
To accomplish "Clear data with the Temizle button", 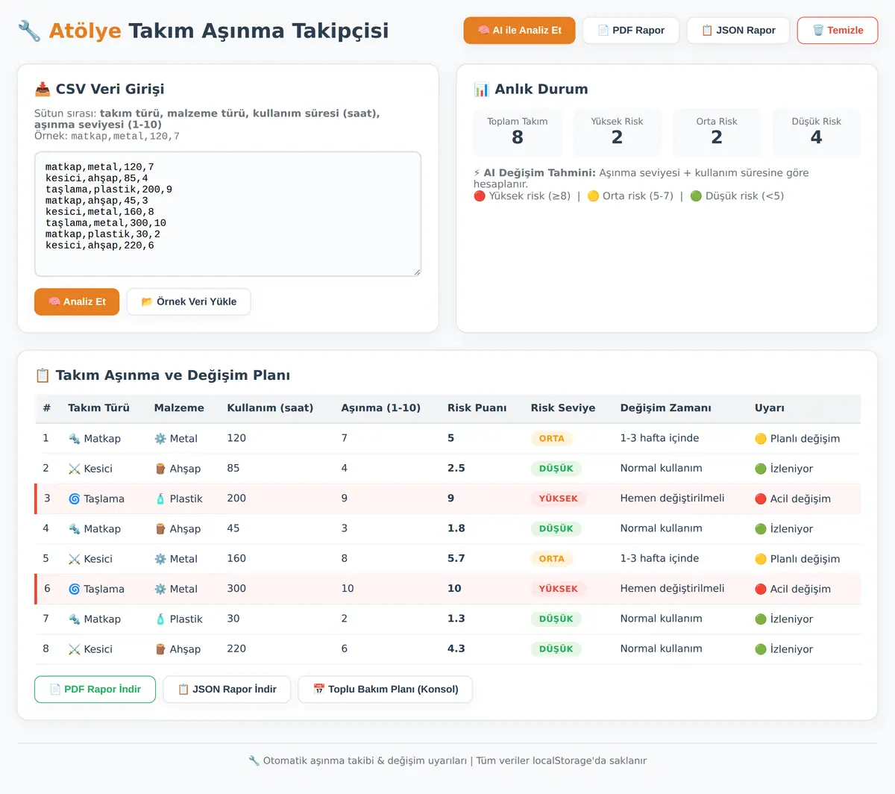I will (x=838, y=31).
